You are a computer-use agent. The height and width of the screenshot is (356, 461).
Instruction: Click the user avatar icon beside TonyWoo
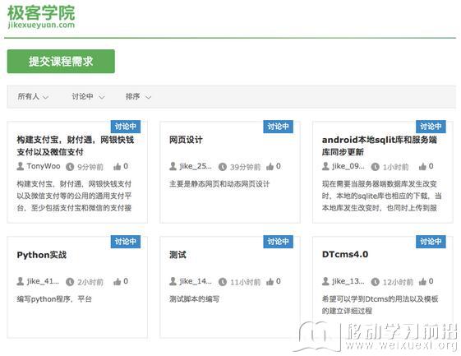(21, 166)
